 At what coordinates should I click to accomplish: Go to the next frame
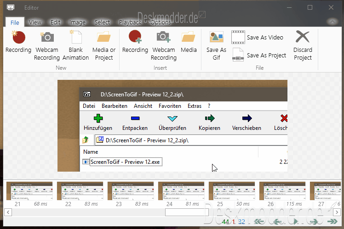pyautogui.click(x=314, y=222)
